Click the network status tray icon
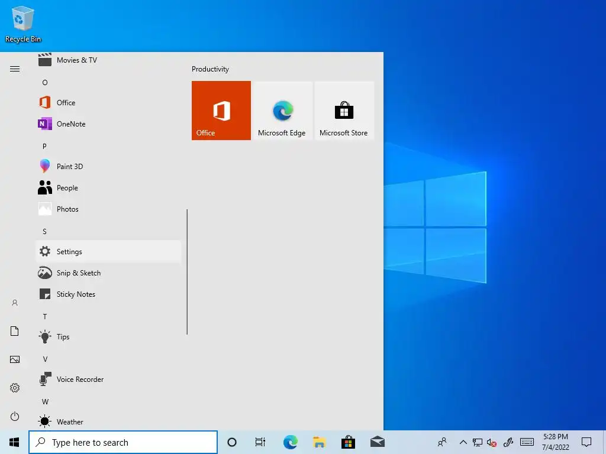 pyautogui.click(x=478, y=442)
